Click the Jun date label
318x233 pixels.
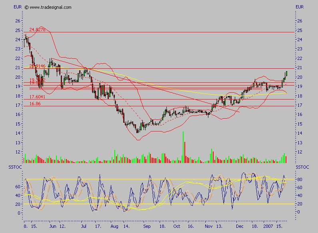53,226
